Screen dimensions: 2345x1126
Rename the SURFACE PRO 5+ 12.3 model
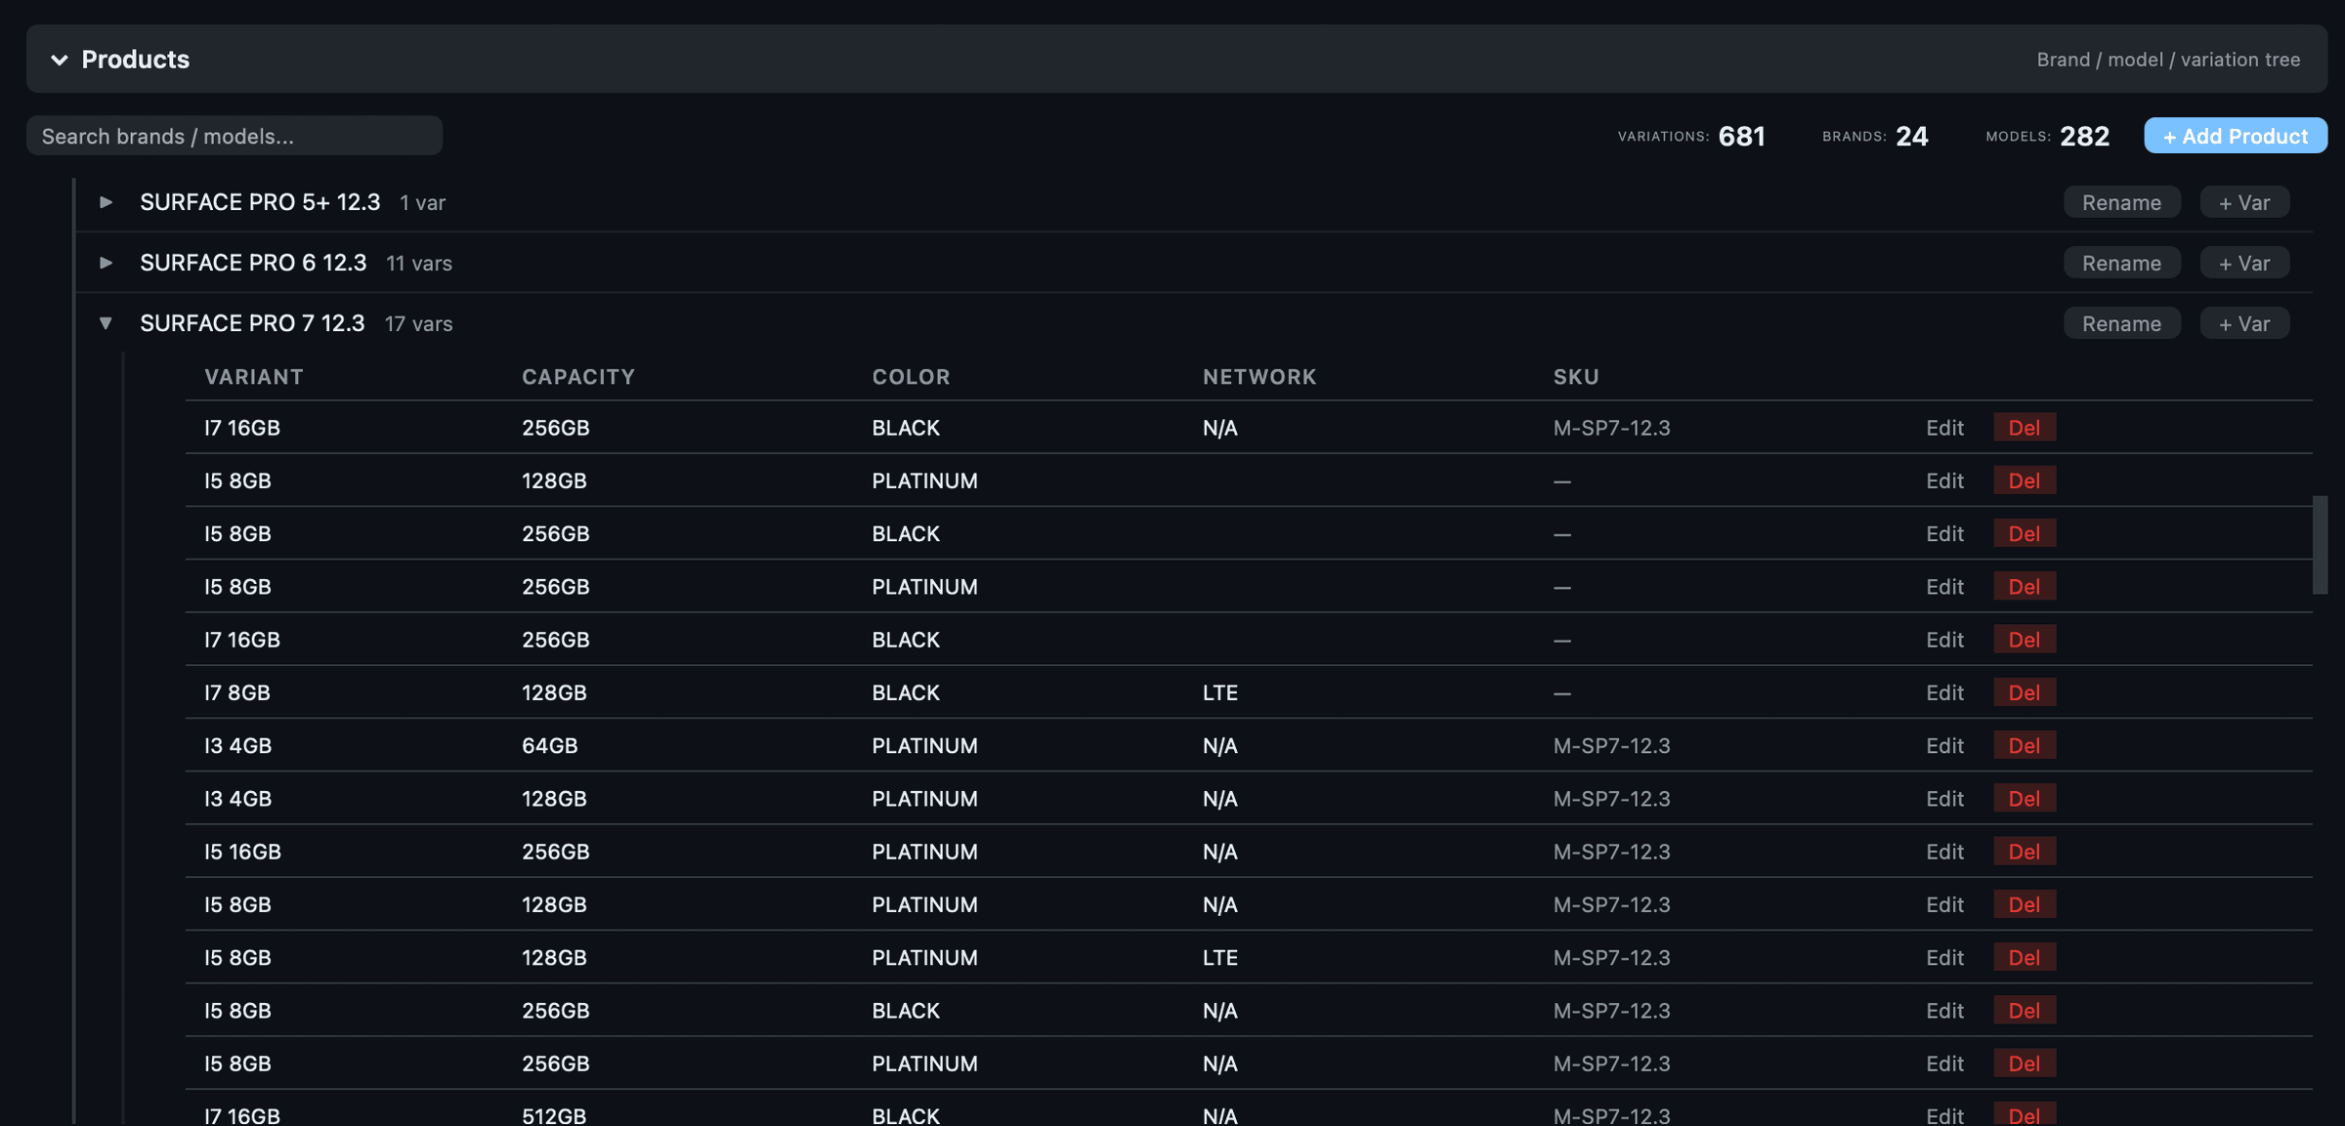pos(2121,202)
